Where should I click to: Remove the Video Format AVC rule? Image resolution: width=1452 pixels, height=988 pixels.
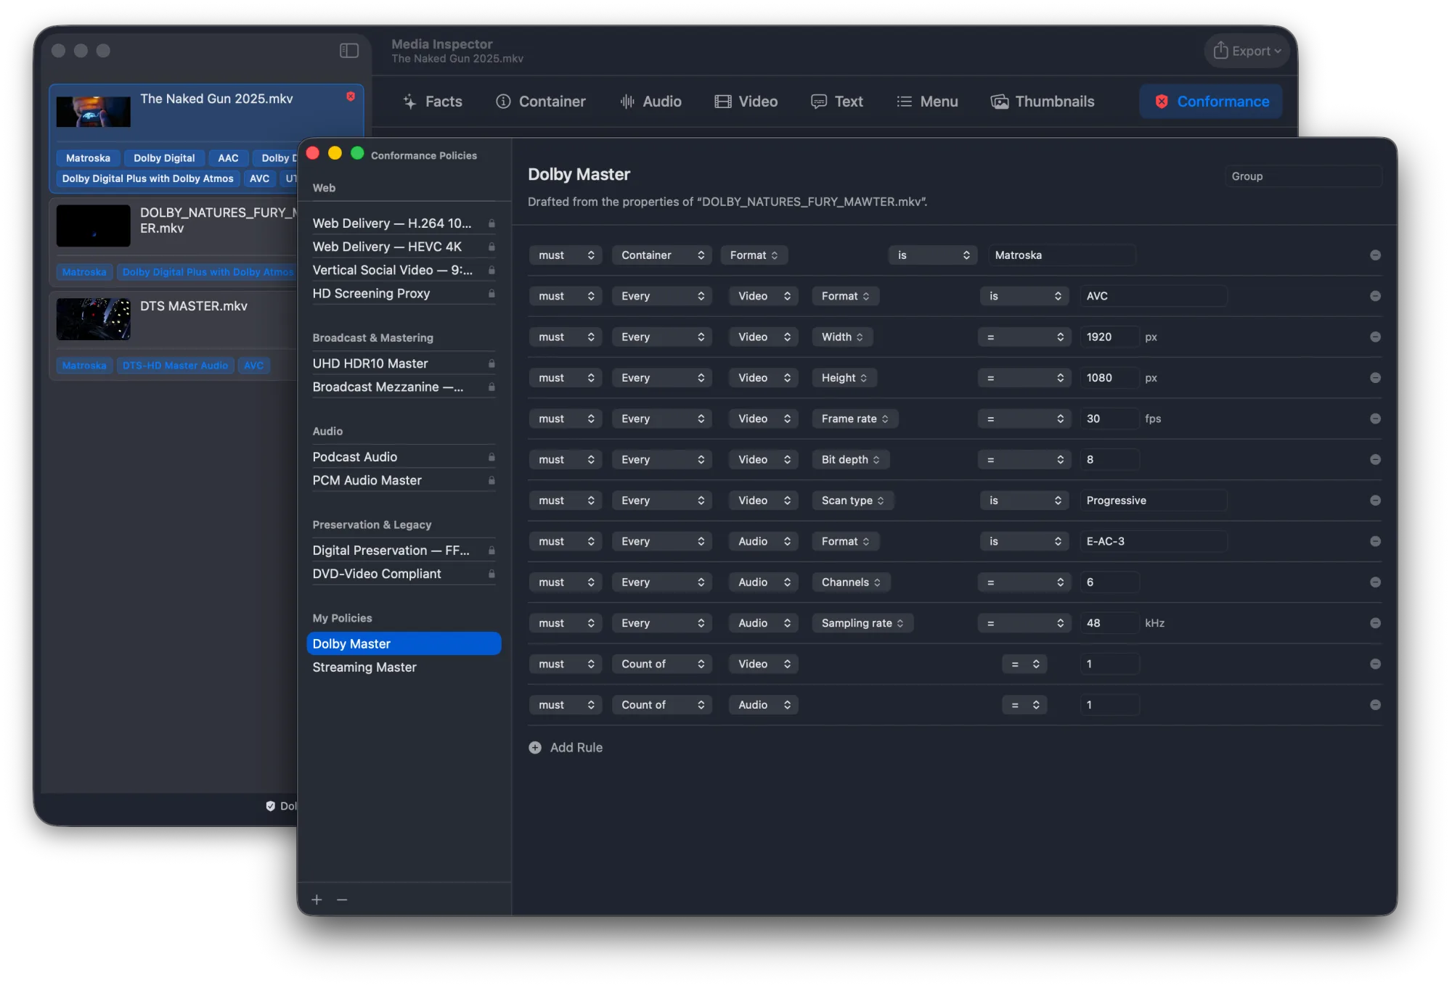pyautogui.click(x=1375, y=296)
